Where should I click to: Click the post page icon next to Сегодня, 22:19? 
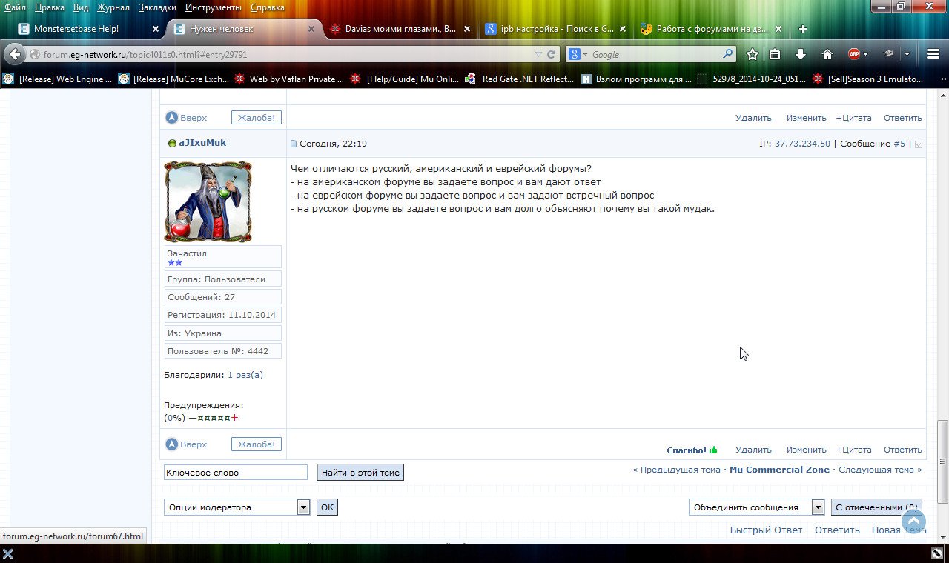coord(294,144)
